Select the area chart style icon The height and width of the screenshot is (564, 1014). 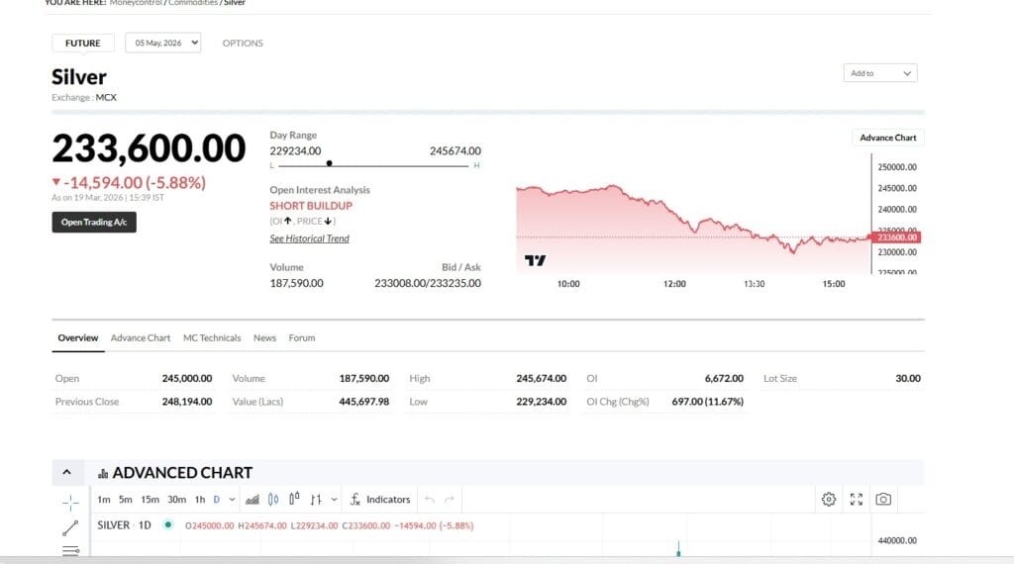(x=253, y=500)
